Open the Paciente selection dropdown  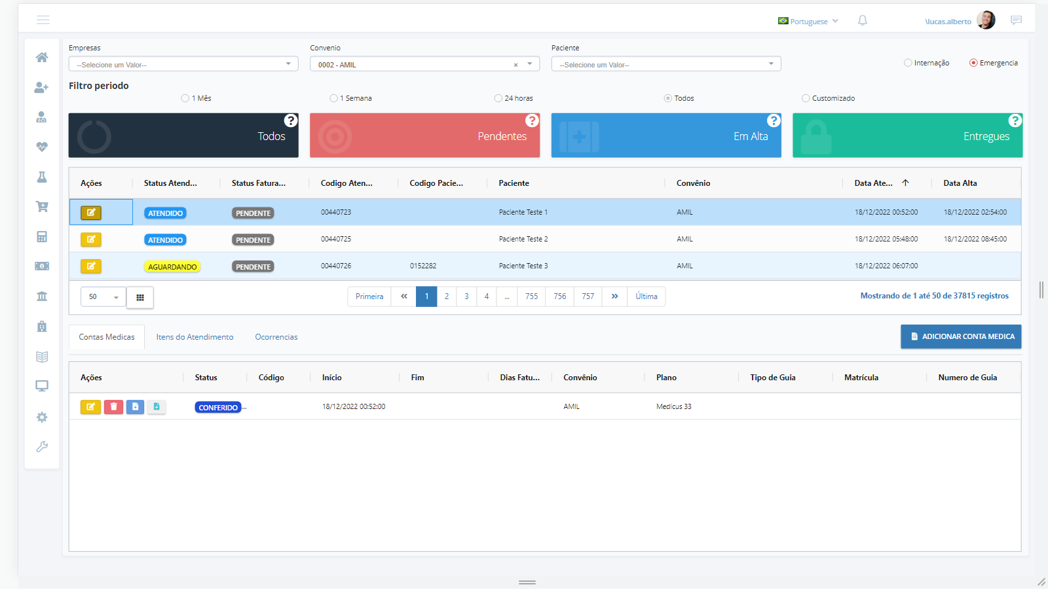[665, 64]
